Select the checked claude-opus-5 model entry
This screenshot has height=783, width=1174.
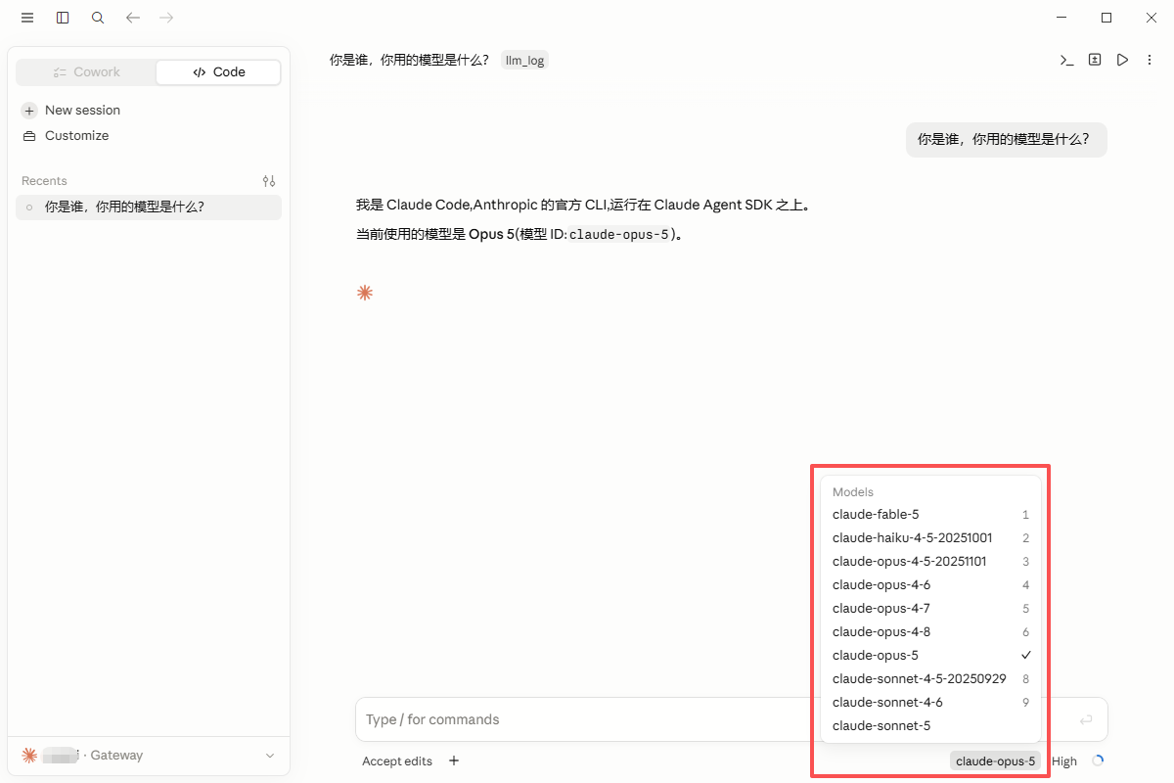point(930,656)
